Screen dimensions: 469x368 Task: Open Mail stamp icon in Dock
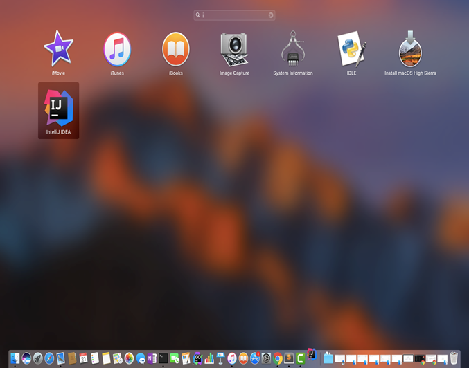(60, 358)
